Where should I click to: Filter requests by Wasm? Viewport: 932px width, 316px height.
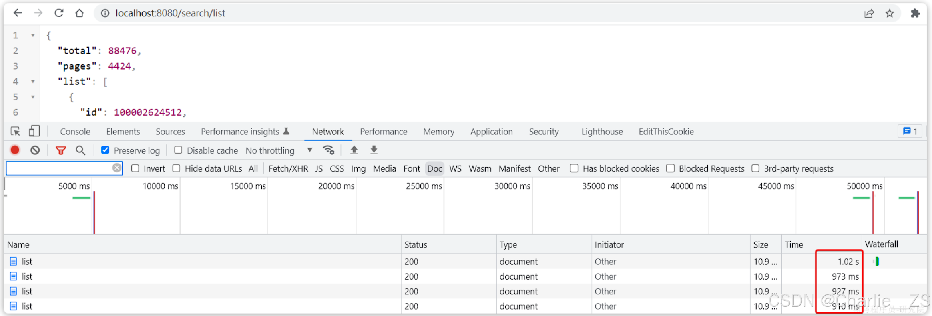[480, 169]
